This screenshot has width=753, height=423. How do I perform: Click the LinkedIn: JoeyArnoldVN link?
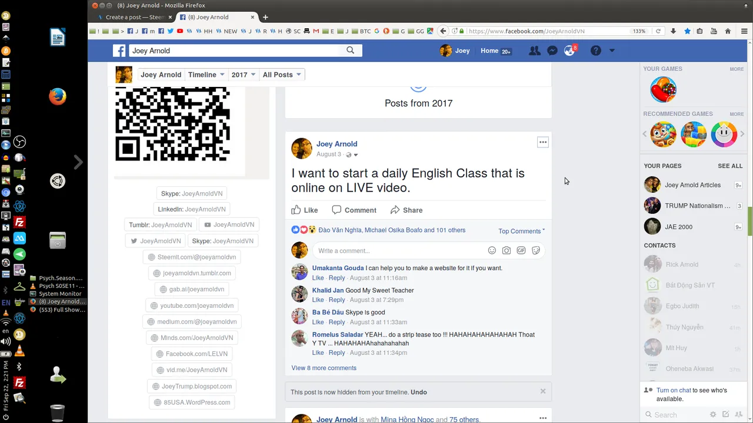[191, 209]
